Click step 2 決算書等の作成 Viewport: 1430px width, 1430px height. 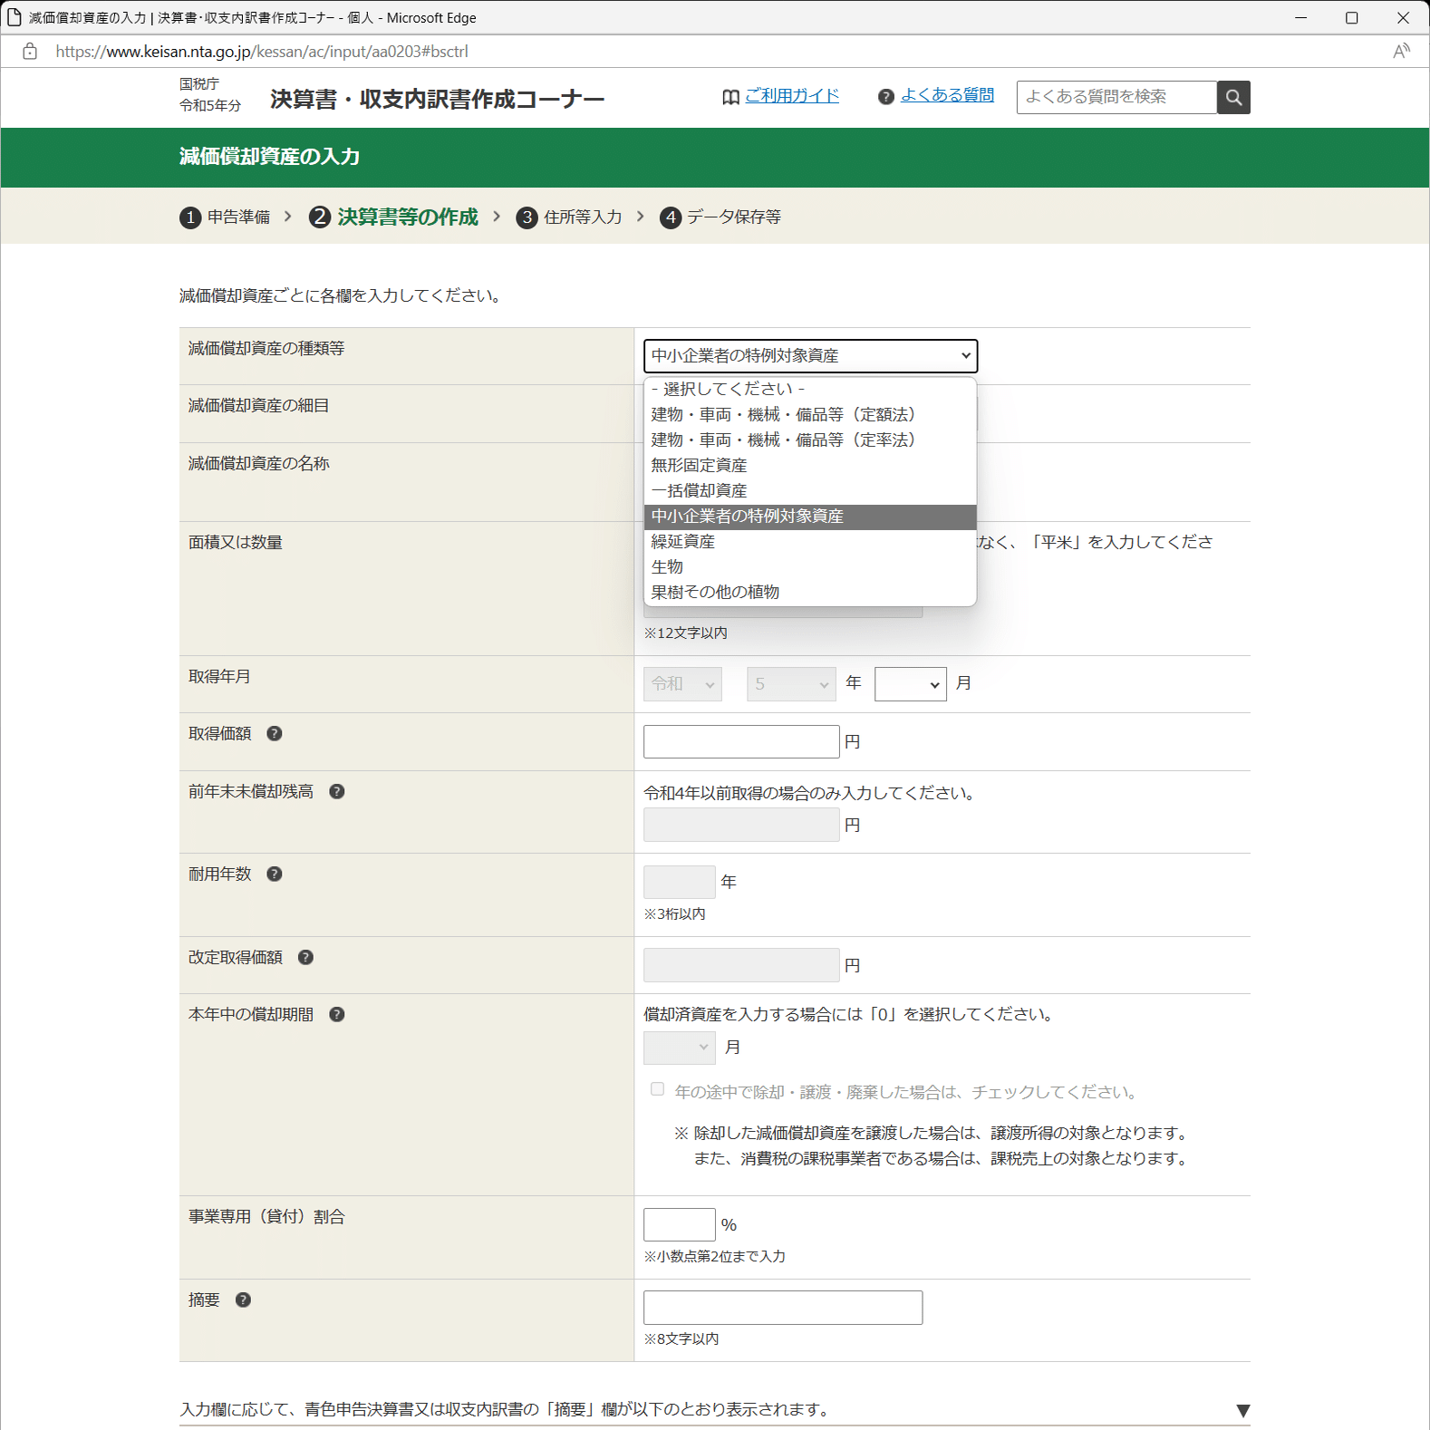[x=393, y=217]
